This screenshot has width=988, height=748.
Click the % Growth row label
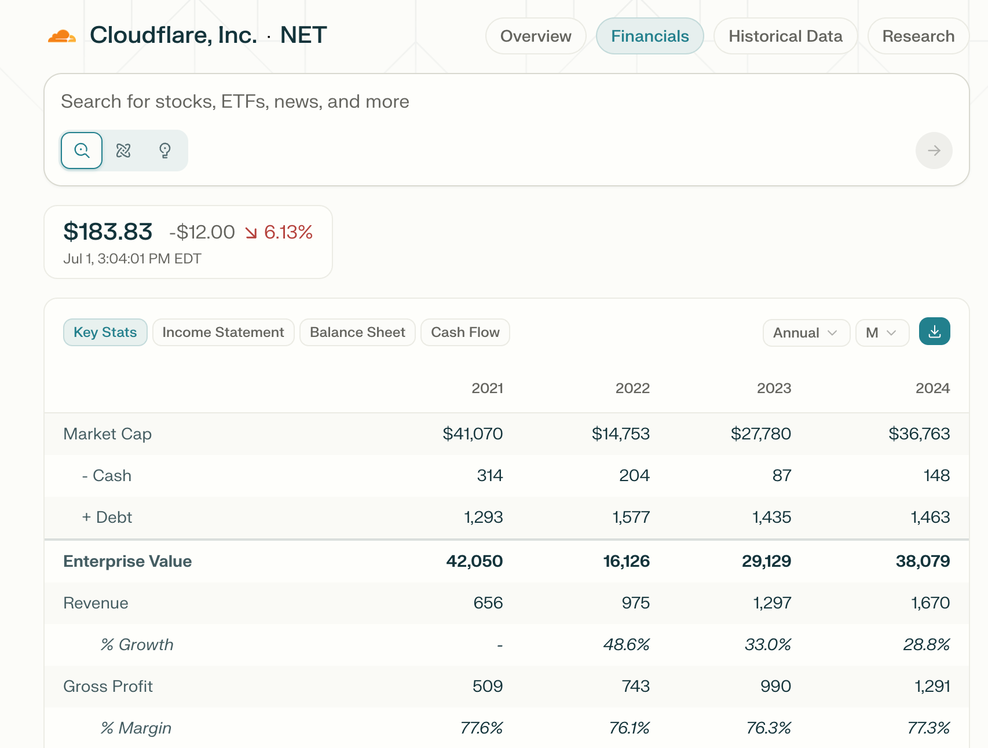pos(137,645)
